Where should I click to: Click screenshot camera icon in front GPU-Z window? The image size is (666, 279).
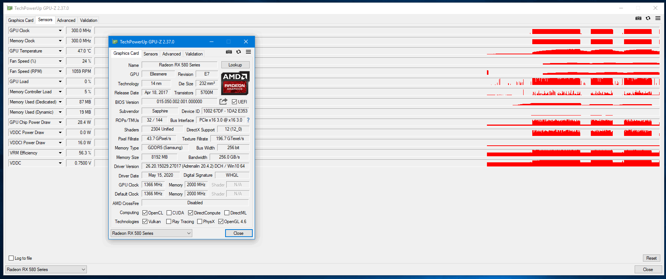coord(229,52)
